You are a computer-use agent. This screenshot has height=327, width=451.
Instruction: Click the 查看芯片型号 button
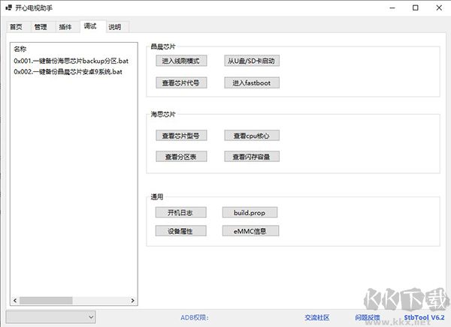pyautogui.click(x=181, y=136)
